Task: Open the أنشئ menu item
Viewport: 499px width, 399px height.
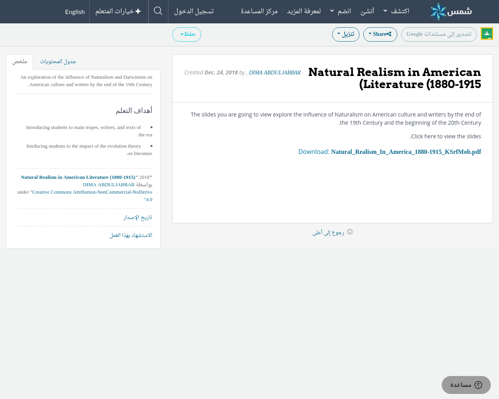Action: [x=367, y=11]
